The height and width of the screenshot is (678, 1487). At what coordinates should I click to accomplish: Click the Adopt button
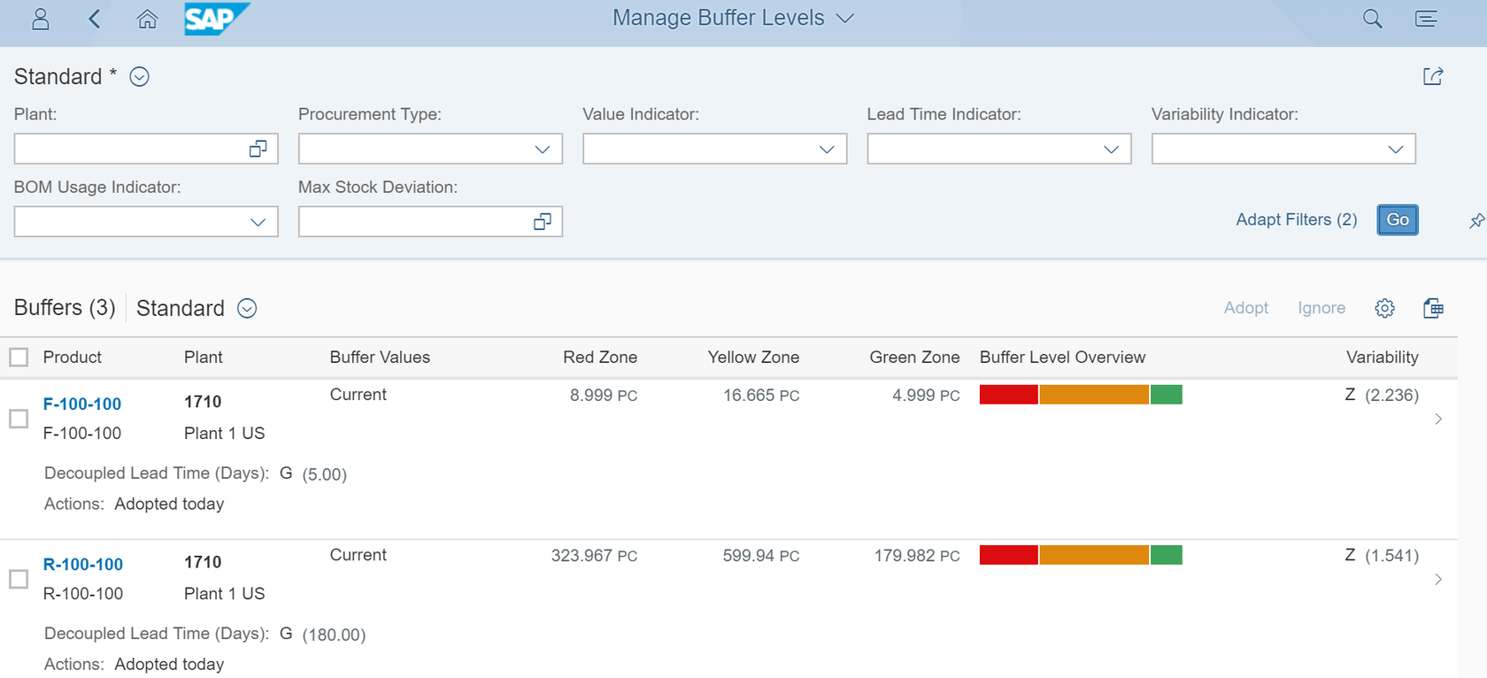[x=1245, y=308]
